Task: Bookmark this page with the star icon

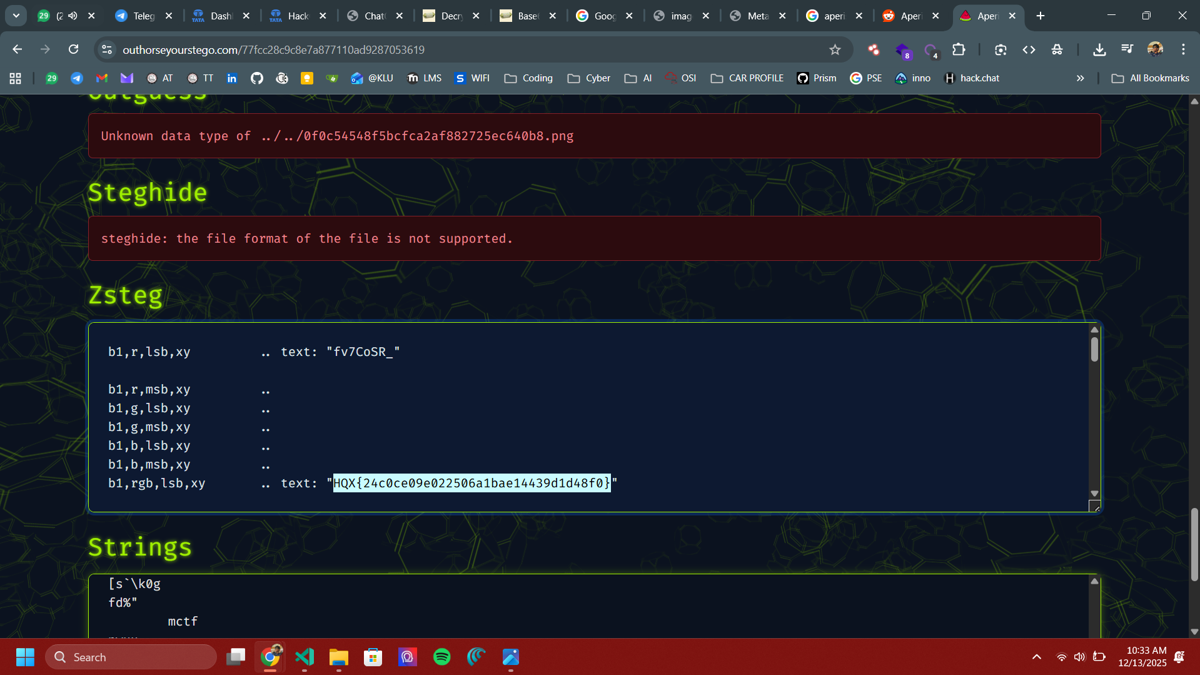Action: pos(835,49)
